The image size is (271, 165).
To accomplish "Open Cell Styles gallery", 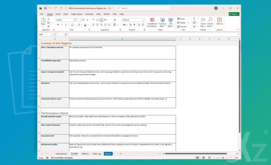I will [171, 22].
